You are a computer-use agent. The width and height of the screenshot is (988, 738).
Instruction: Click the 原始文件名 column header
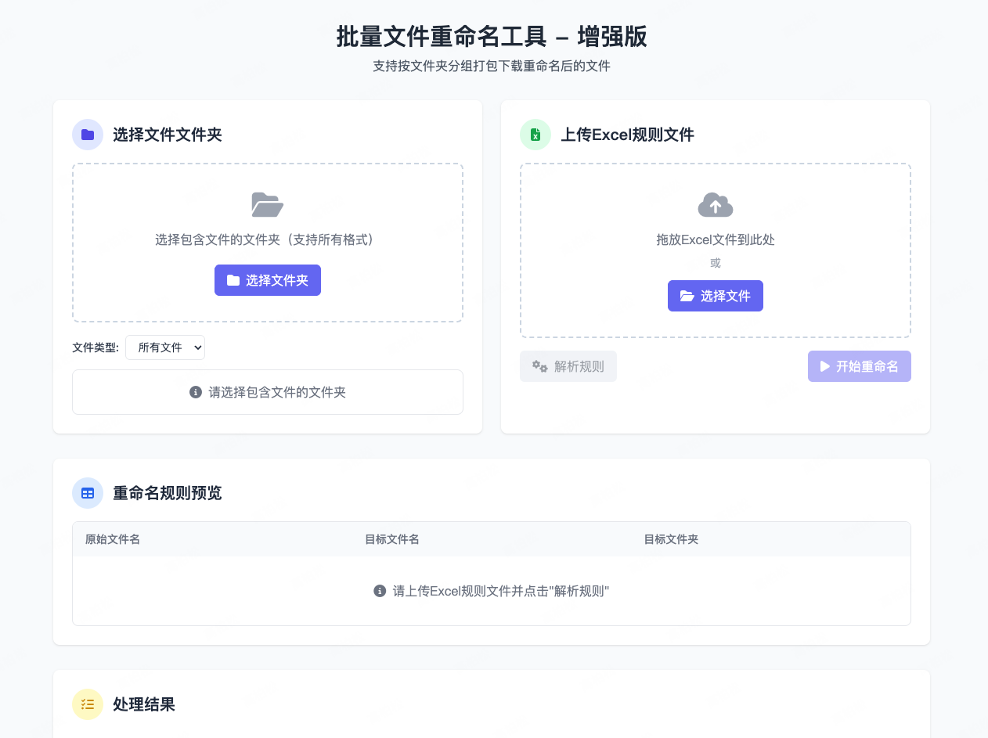tap(113, 539)
